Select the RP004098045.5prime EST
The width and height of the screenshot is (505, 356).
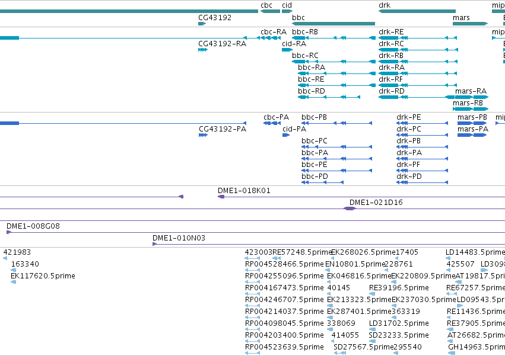click(x=252, y=329)
